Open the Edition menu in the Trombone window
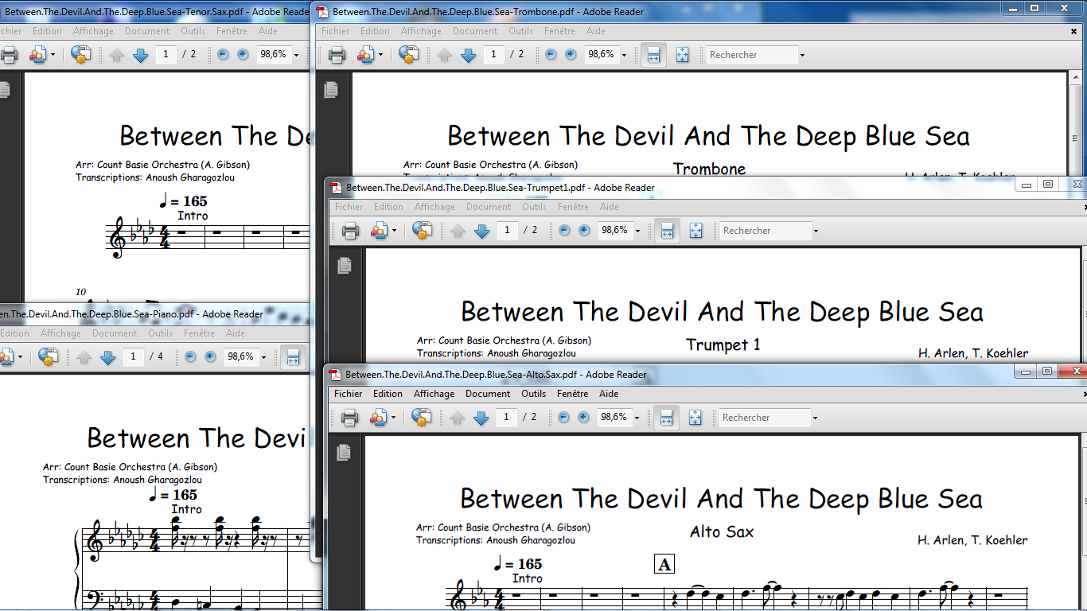 click(375, 31)
